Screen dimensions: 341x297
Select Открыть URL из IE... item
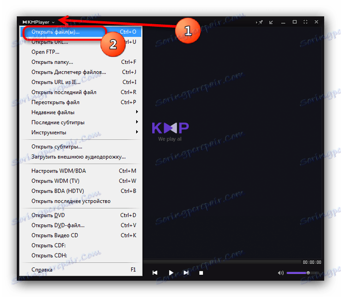[81, 82]
